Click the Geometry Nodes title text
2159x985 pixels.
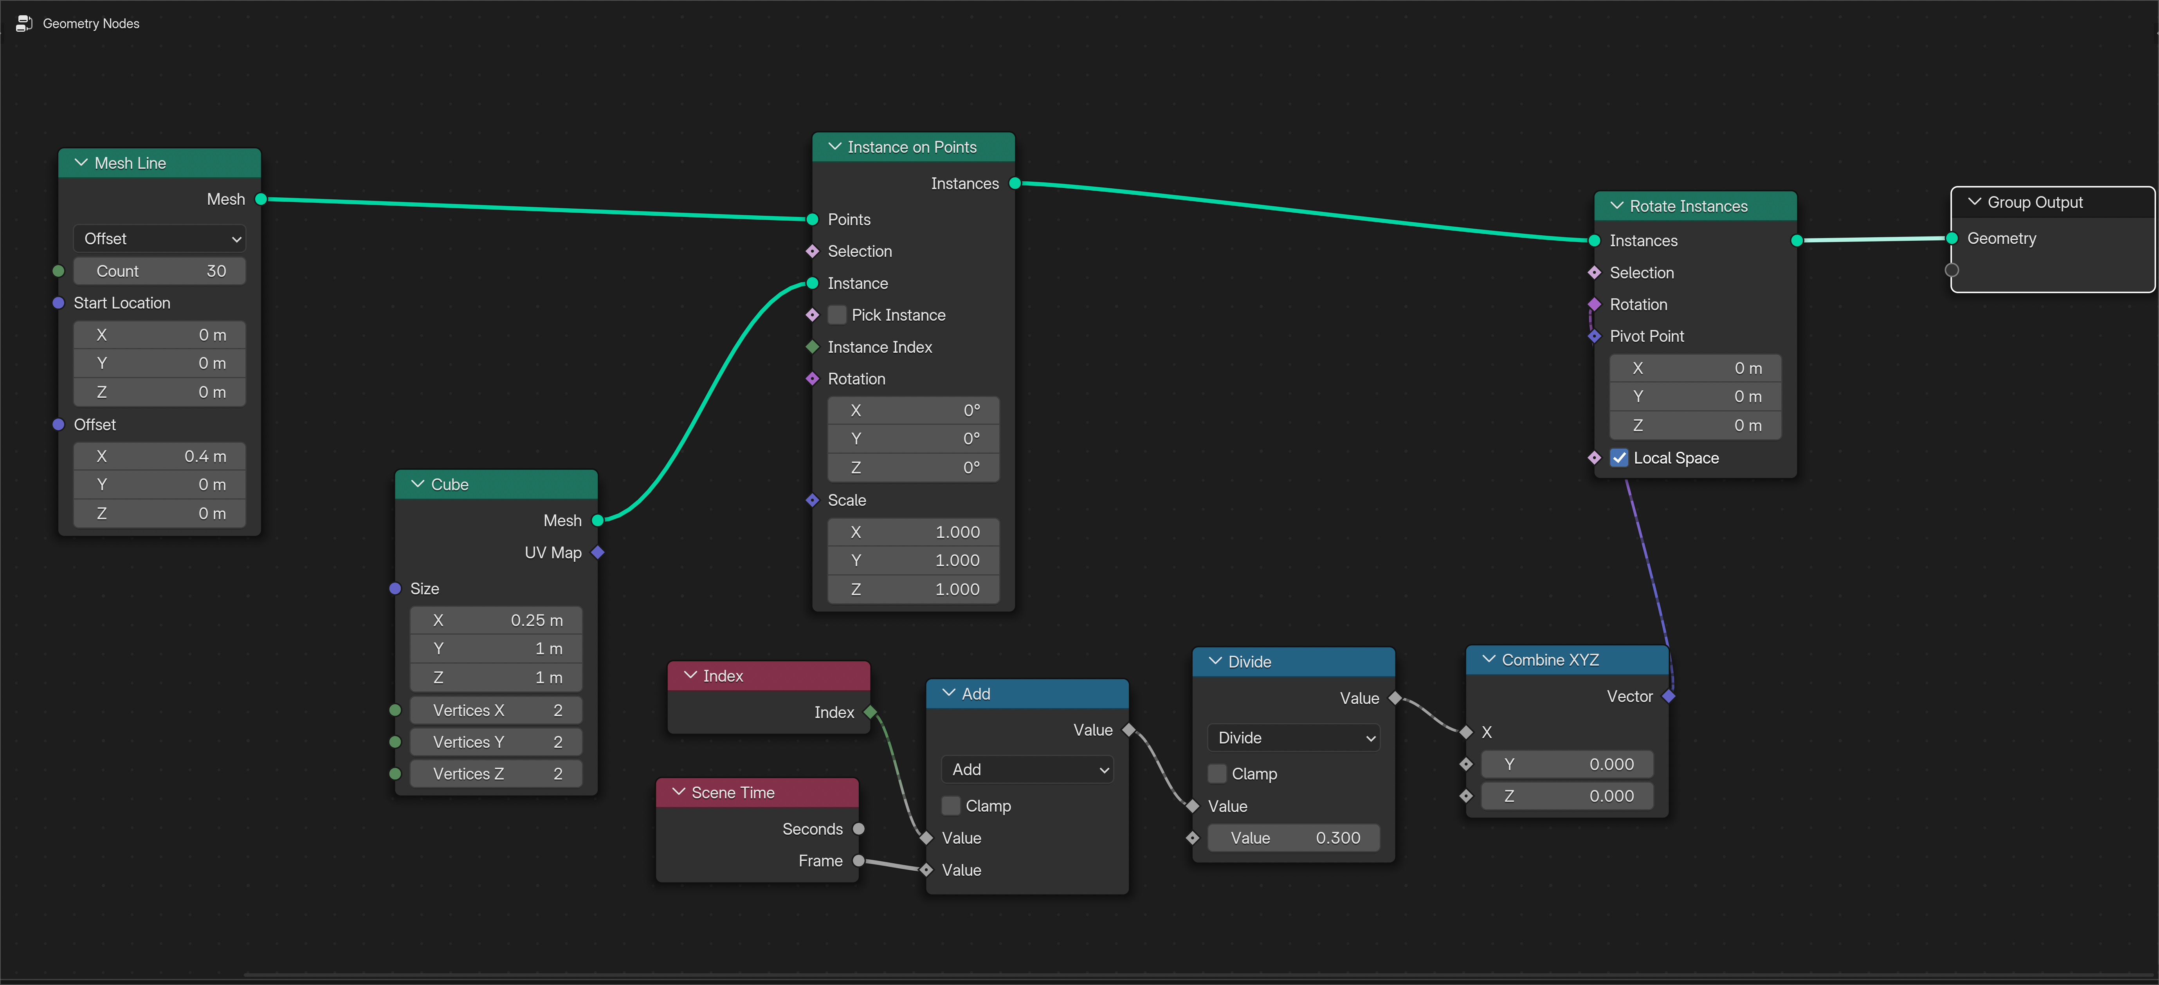pos(91,23)
